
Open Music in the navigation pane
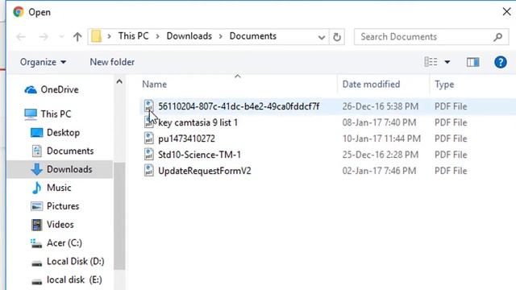coord(59,188)
